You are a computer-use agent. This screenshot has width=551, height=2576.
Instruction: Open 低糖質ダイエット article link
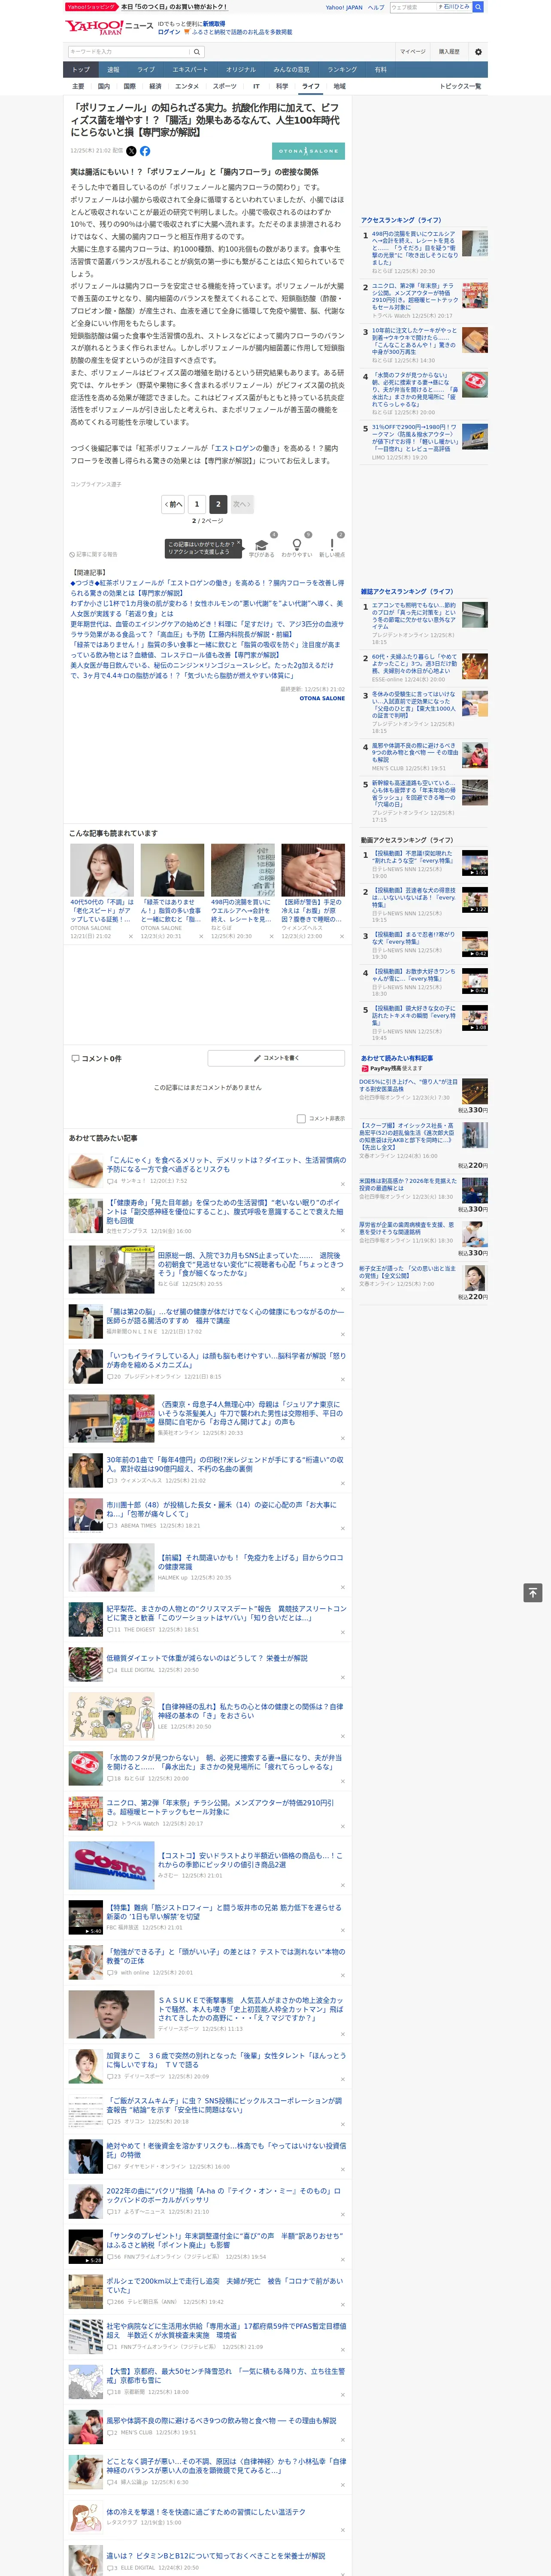pyautogui.click(x=207, y=1658)
